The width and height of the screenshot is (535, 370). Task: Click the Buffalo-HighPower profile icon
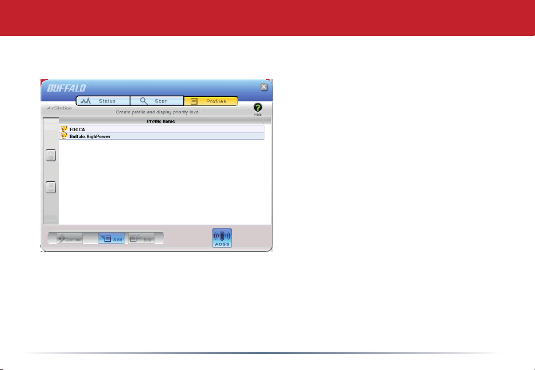64,136
